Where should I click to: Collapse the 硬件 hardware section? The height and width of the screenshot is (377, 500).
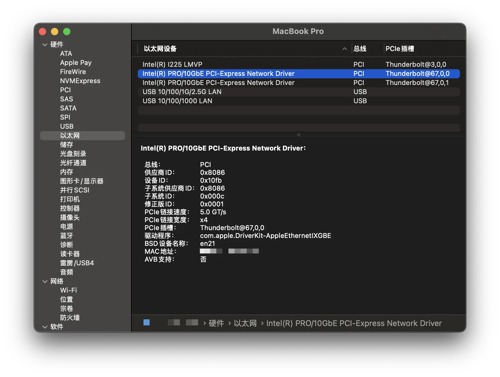[45, 45]
